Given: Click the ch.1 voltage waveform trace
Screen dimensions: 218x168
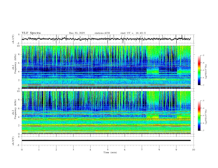Looking at the screenshot, I should [x=106, y=39].
